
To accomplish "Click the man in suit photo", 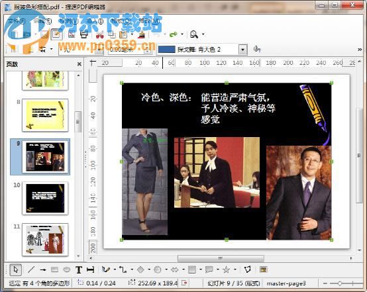I will 299,193.
